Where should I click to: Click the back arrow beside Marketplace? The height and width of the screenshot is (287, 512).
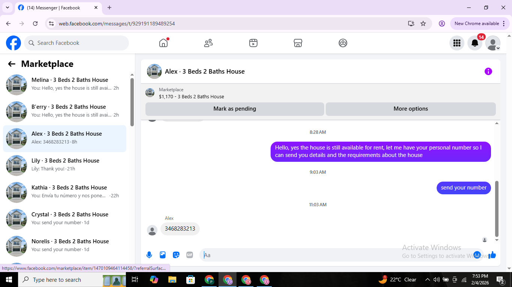pyautogui.click(x=12, y=64)
